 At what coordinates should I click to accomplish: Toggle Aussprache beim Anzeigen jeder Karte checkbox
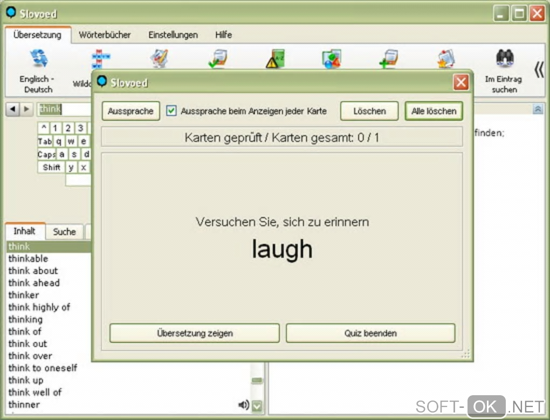[x=171, y=111]
